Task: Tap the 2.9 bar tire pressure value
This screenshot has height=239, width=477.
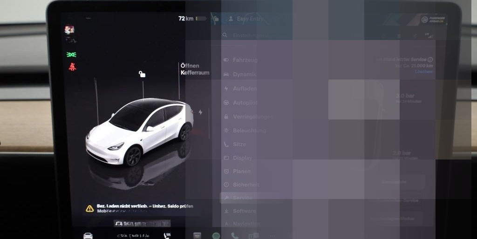Action: tap(402, 153)
